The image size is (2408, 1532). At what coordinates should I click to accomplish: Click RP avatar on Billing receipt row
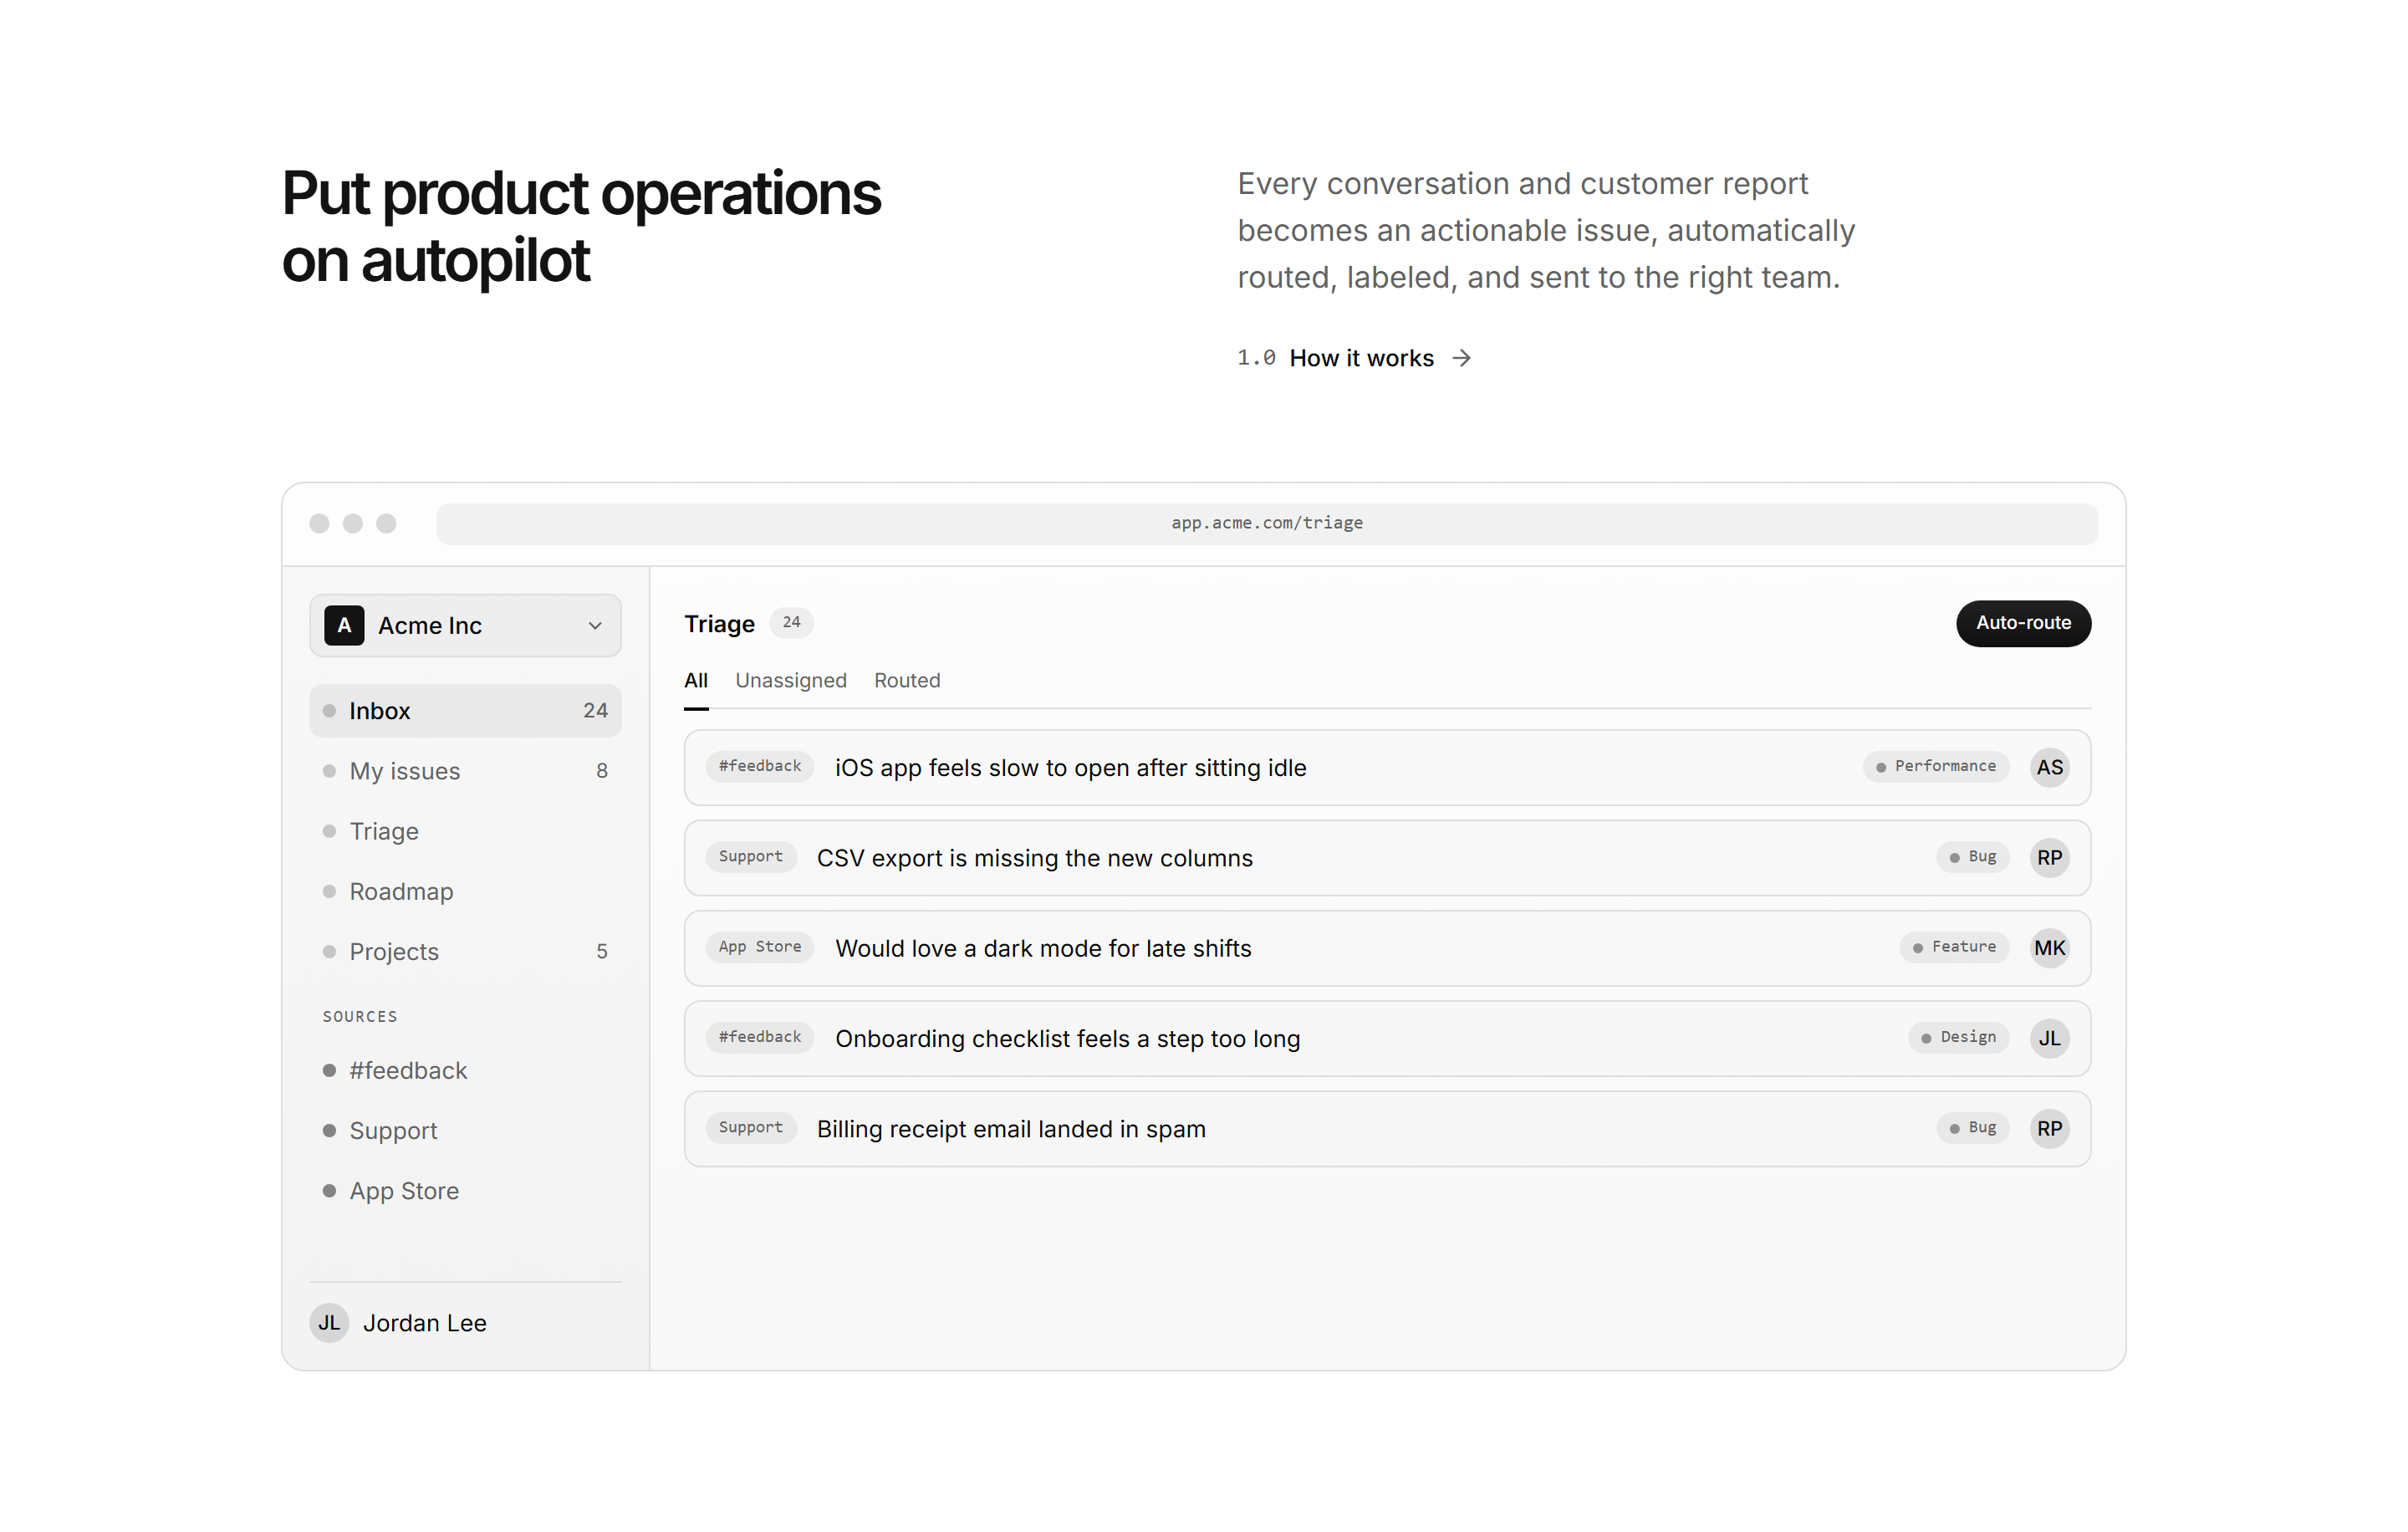pyautogui.click(x=2049, y=1129)
